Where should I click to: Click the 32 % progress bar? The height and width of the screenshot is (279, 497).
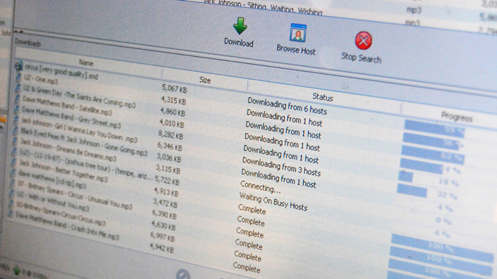[x=412, y=191]
